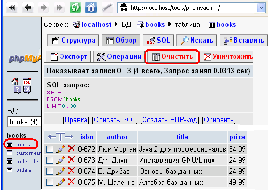Click the browse icon beside customers table
Image resolution: width=268 pixels, height=190 pixels.
tap(9, 153)
